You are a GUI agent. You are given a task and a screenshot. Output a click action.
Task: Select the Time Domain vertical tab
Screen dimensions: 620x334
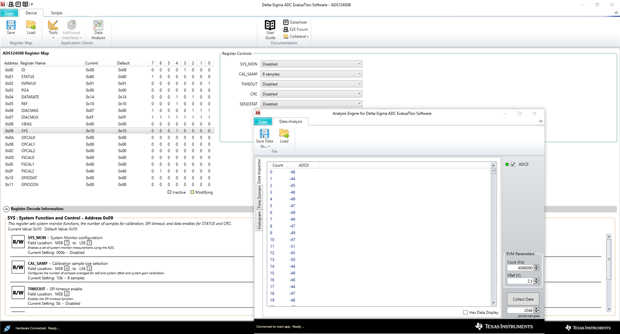(260, 197)
